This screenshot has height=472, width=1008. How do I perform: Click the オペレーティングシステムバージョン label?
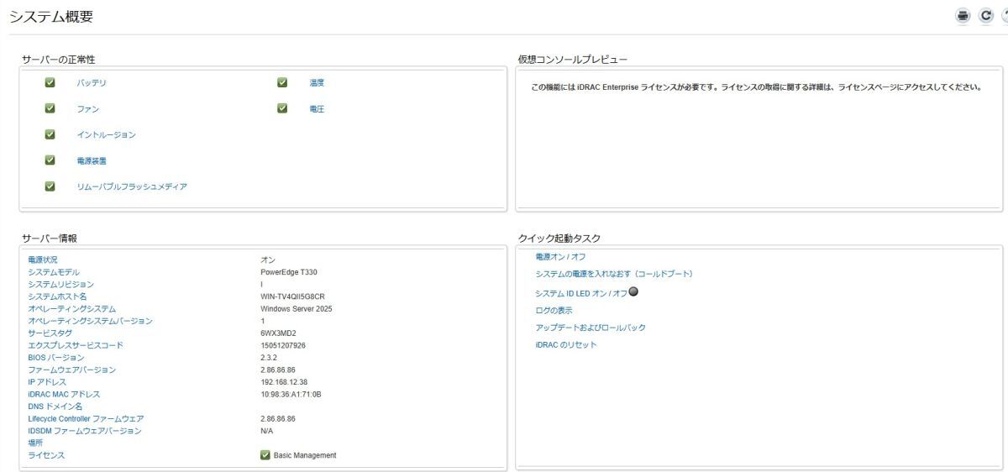pyautogui.click(x=91, y=321)
